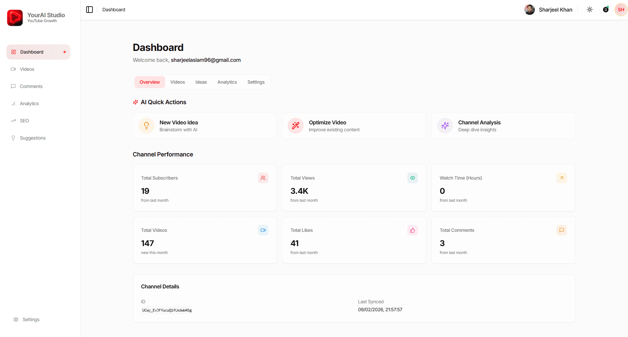Open the info notification icon in header
The image size is (628, 337).
(605, 10)
